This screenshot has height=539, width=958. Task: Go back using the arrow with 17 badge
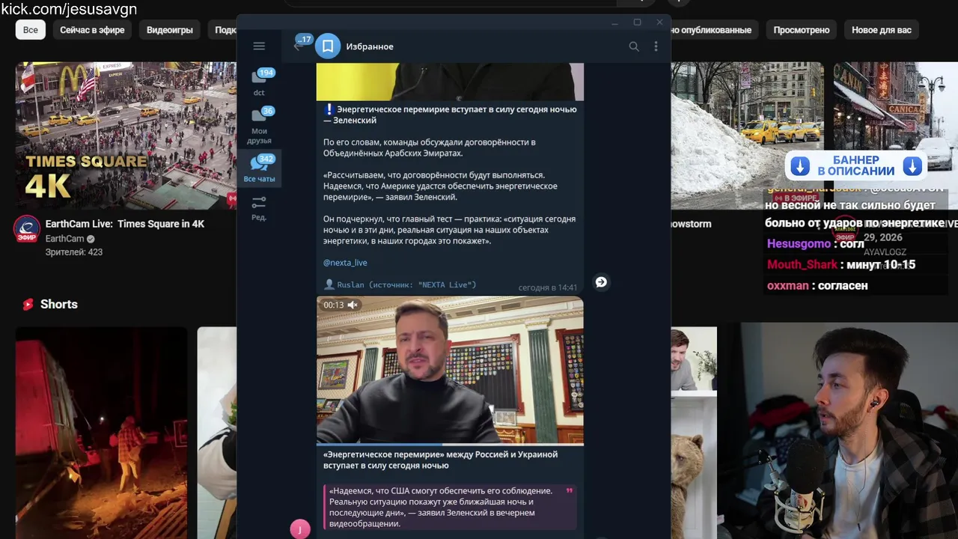click(298, 46)
